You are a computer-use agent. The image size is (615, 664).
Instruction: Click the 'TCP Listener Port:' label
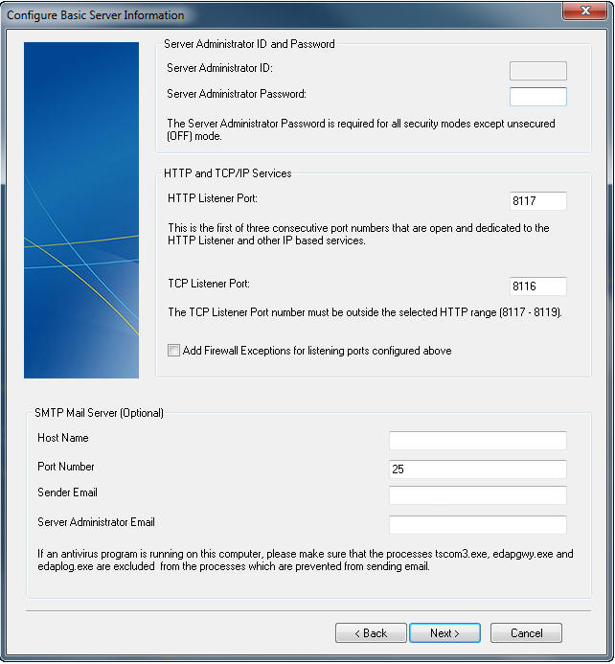tap(209, 284)
